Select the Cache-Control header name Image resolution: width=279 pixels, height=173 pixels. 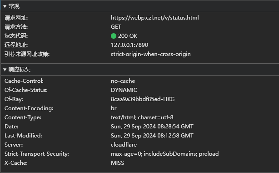pos(24,81)
